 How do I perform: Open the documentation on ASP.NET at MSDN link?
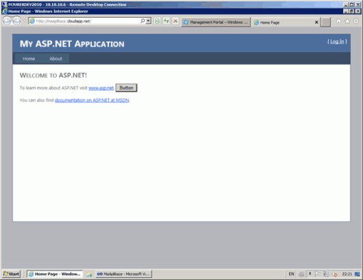tap(92, 100)
